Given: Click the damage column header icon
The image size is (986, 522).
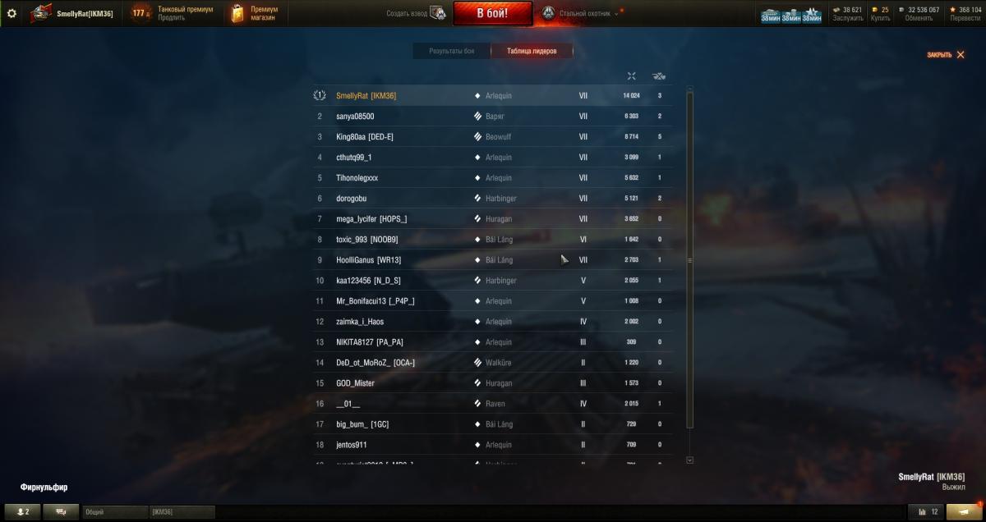Looking at the screenshot, I should [x=631, y=76].
